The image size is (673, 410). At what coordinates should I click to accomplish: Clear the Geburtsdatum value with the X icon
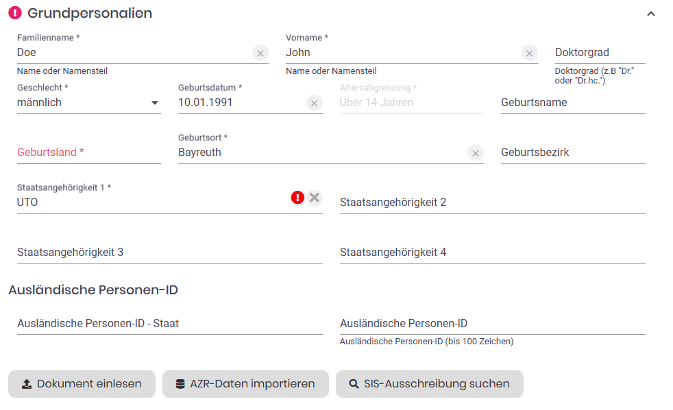[x=314, y=103]
